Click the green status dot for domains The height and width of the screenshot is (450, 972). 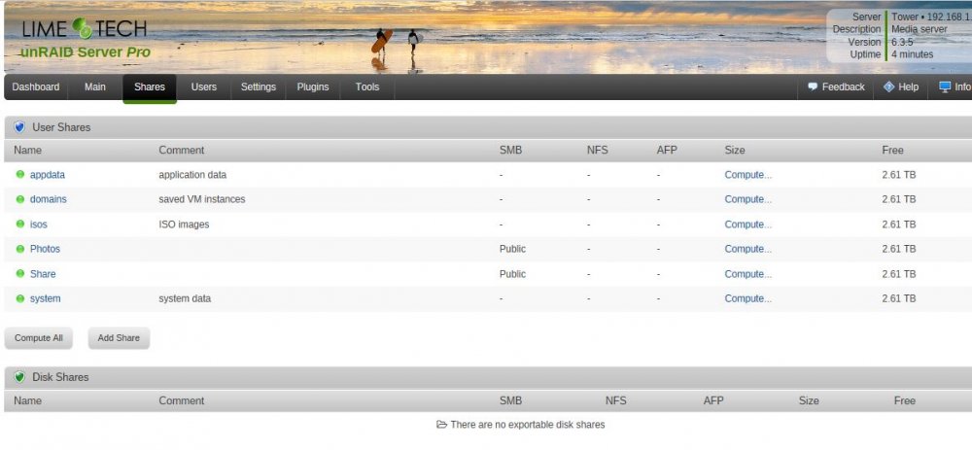point(19,199)
